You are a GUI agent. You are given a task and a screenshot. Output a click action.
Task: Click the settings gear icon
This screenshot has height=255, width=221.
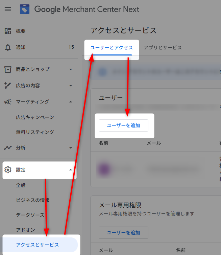point(8,170)
